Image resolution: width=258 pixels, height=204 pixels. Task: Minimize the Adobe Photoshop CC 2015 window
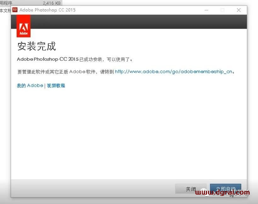(207, 10)
